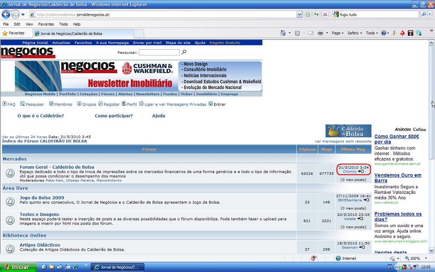
Task: Open the View menu
Action: pos(29,24)
